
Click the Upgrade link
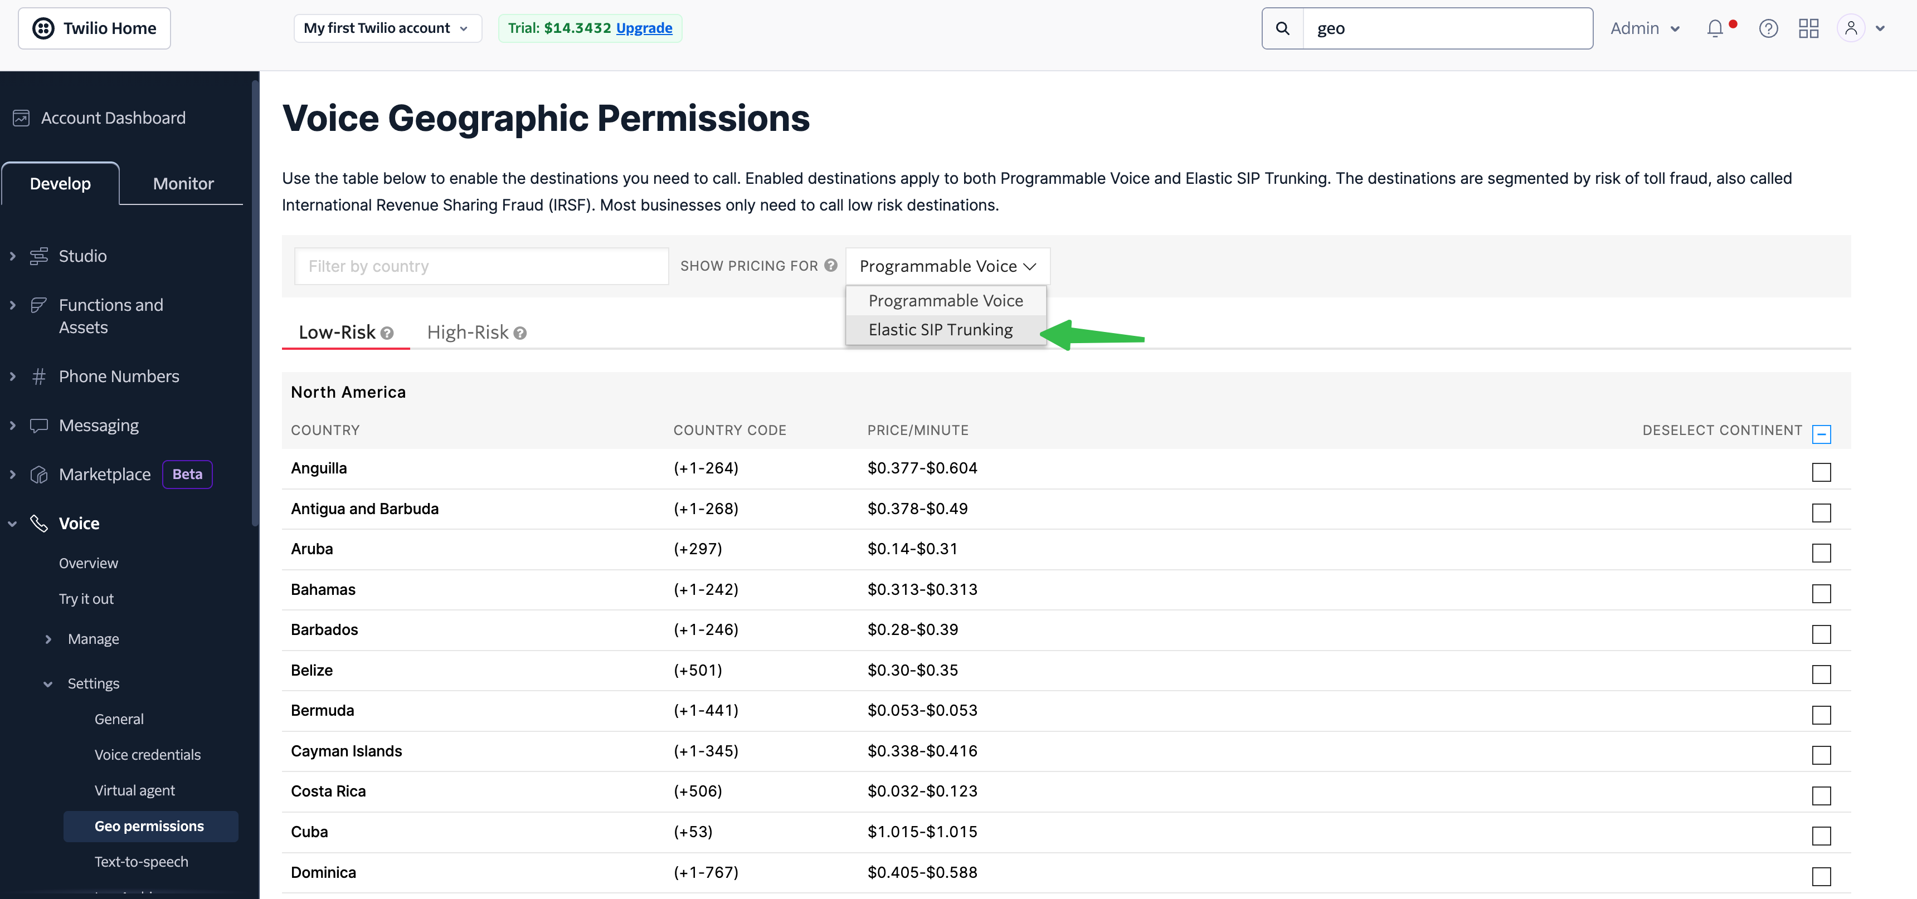pos(644,28)
